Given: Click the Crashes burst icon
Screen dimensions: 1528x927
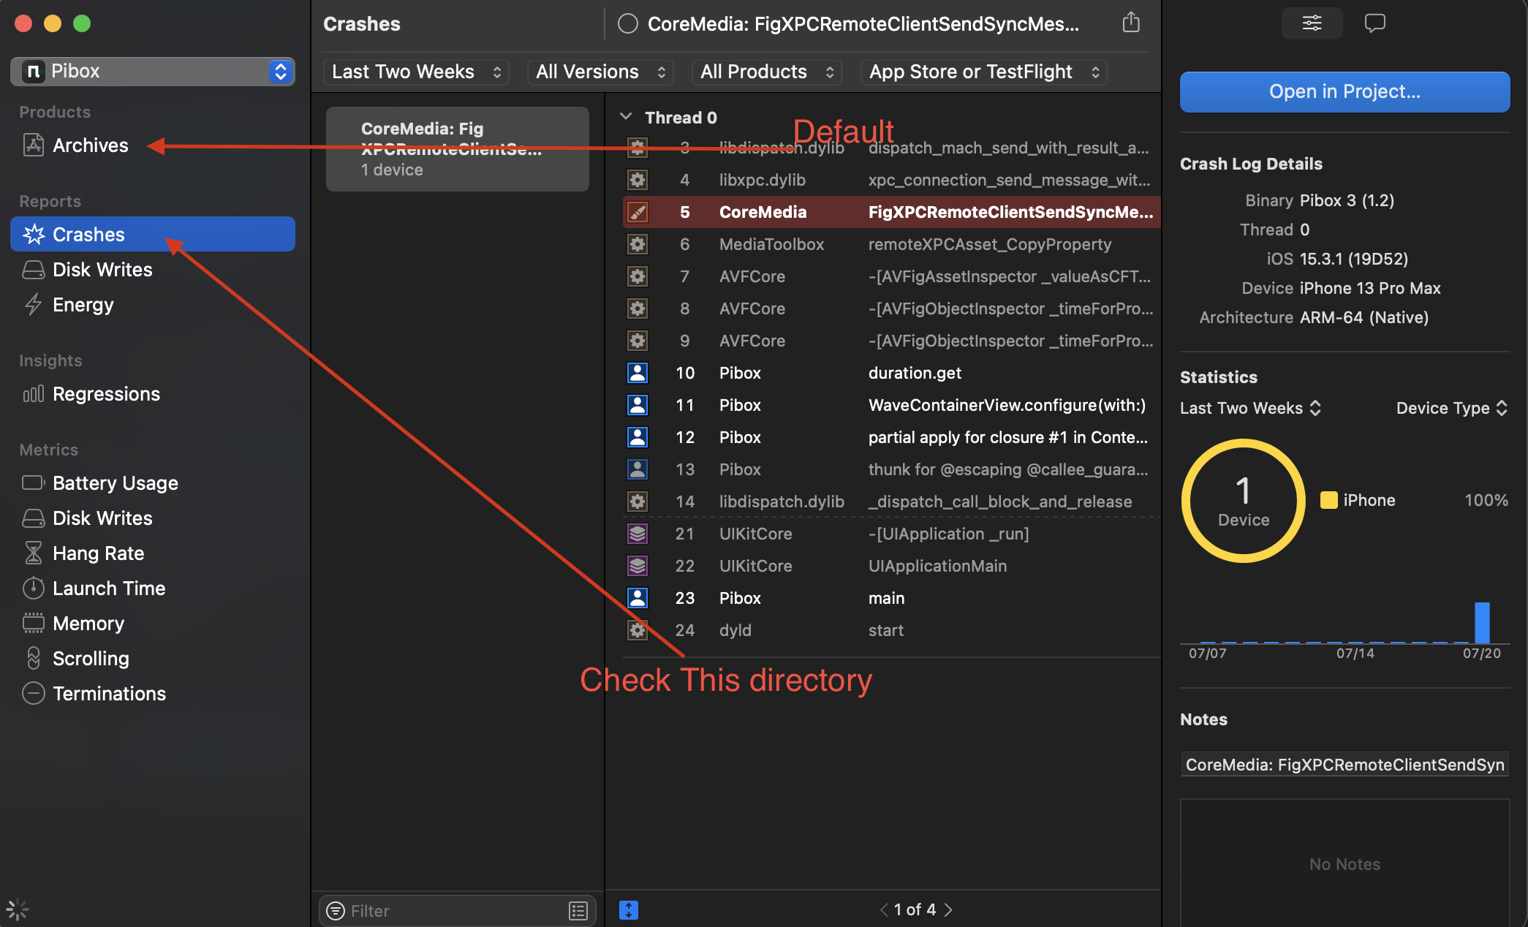Looking at the screenshot, I should pos(34,234).
